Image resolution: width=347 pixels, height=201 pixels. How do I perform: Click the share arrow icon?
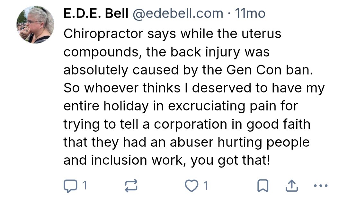[291, 185]
